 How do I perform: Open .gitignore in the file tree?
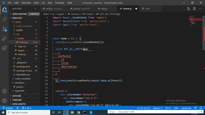tap(24, 63)
